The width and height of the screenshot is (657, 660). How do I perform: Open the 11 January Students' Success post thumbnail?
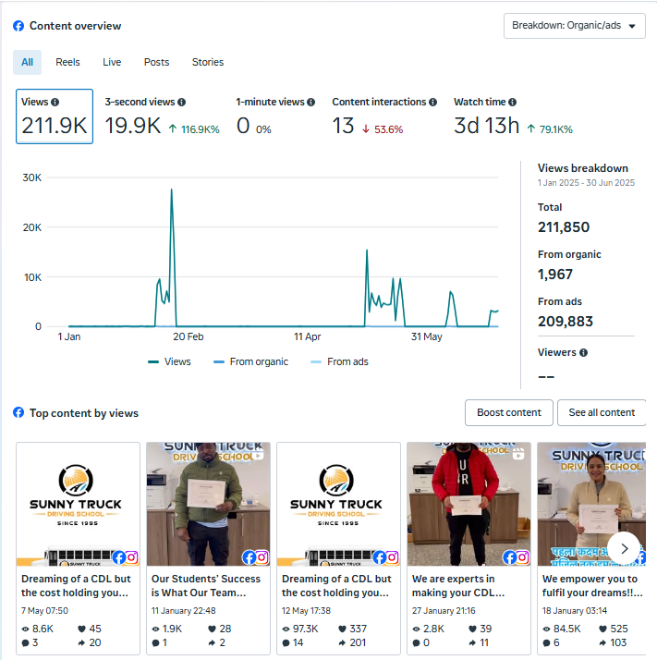208,504
